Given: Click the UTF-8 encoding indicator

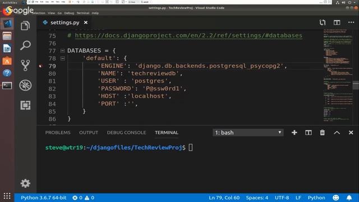Looking at the screenshot, I should tap(282, 198).
